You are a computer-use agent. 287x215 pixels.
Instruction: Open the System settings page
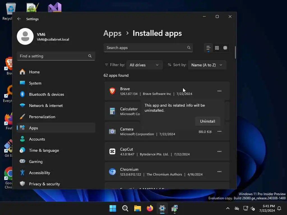(56, 83)
